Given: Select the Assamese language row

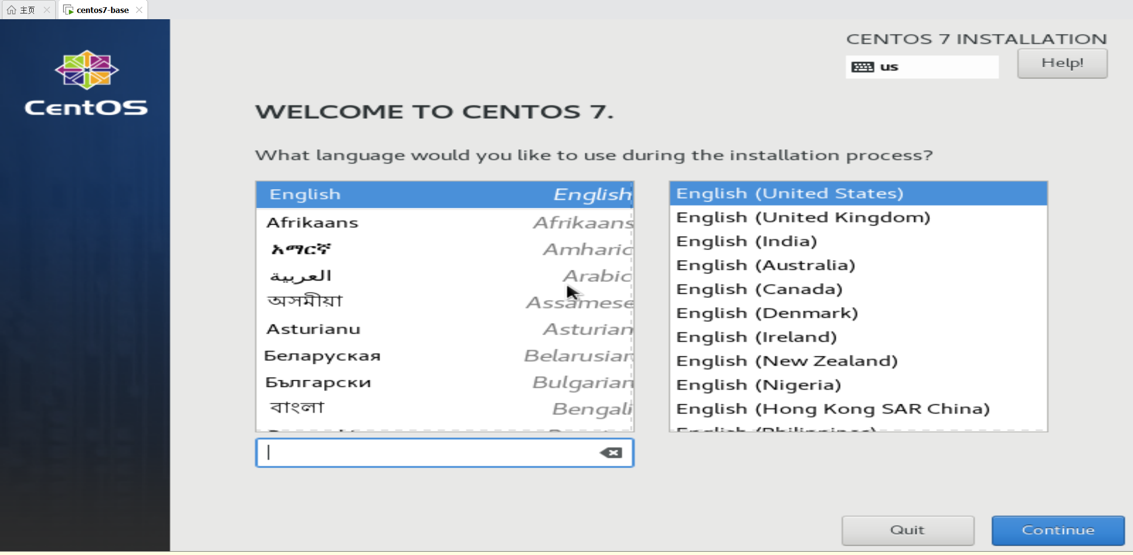Looking at the screenshot, I should (x=445, y=302).
